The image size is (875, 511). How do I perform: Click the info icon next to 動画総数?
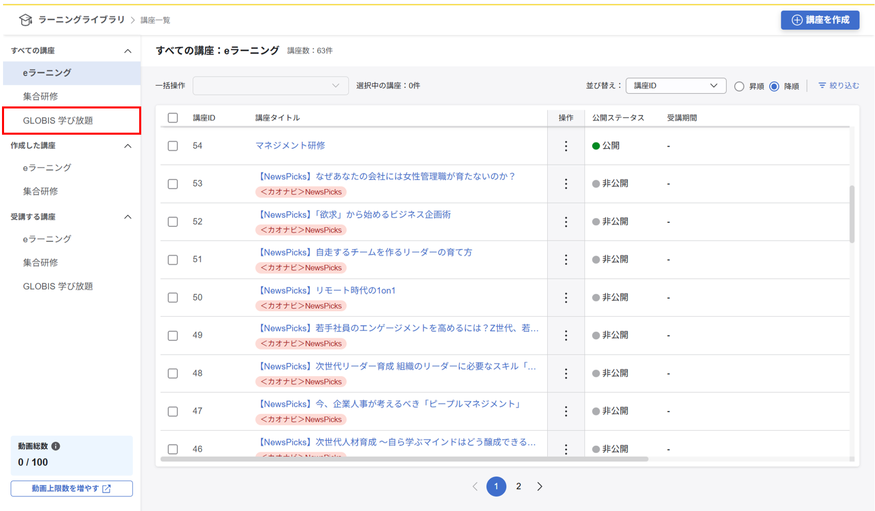[55, 446]
